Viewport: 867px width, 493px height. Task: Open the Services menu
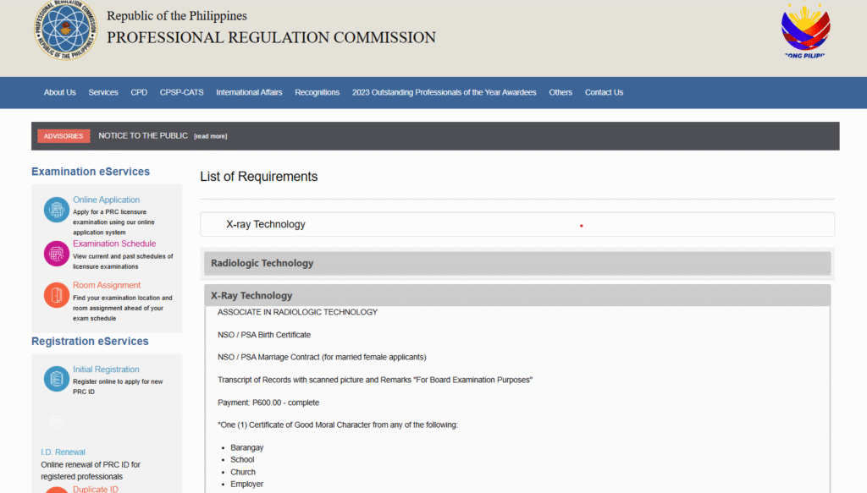click(103, 92)
